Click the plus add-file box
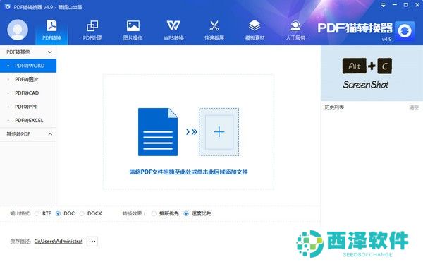The image size is (423, 262). click(219, 132)
